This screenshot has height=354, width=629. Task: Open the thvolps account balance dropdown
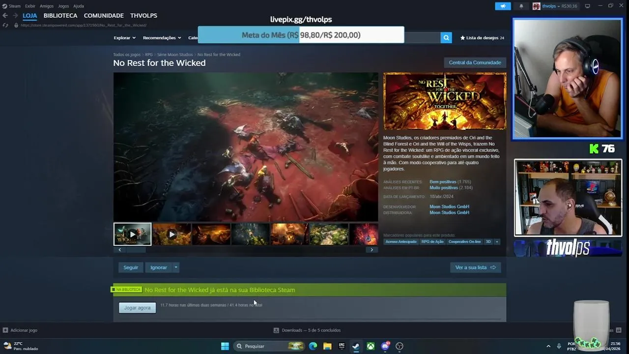[x=559, y=6]
